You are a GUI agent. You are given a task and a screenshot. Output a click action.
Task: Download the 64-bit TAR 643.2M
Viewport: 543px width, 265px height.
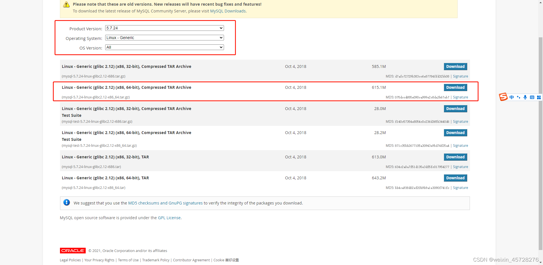pos(455,178)
